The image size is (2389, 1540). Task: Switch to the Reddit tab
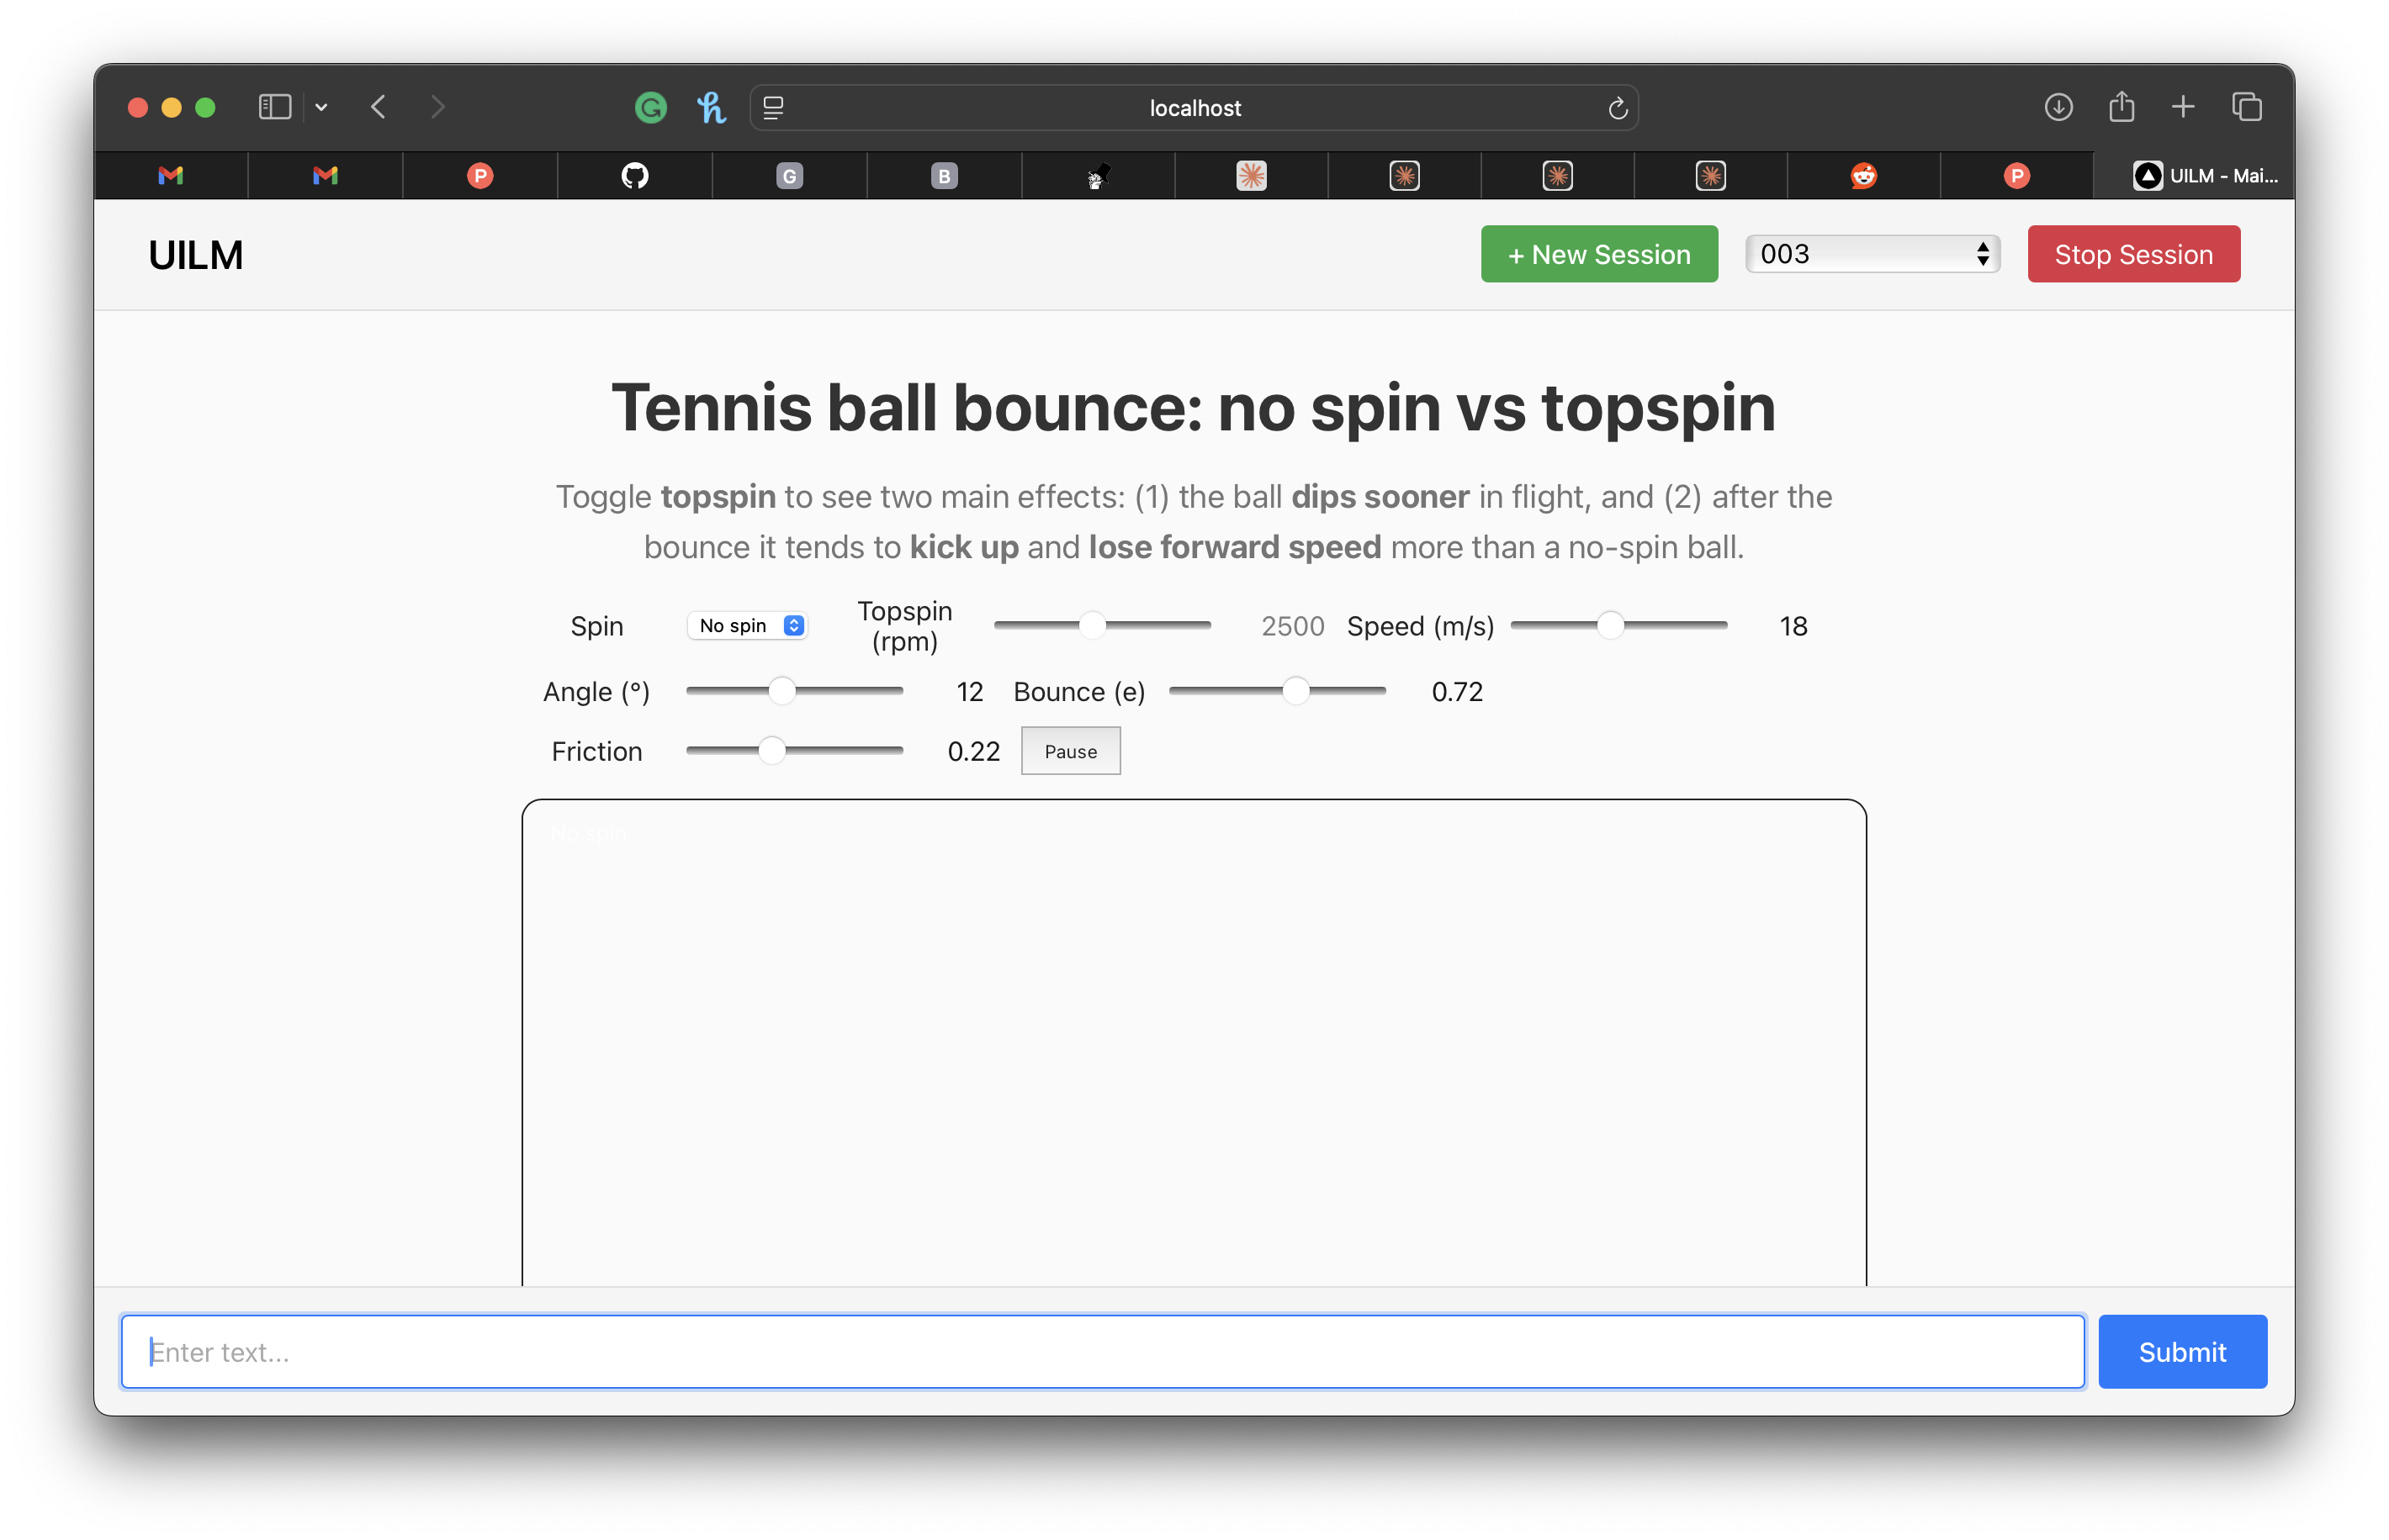tap(1862, 176)
